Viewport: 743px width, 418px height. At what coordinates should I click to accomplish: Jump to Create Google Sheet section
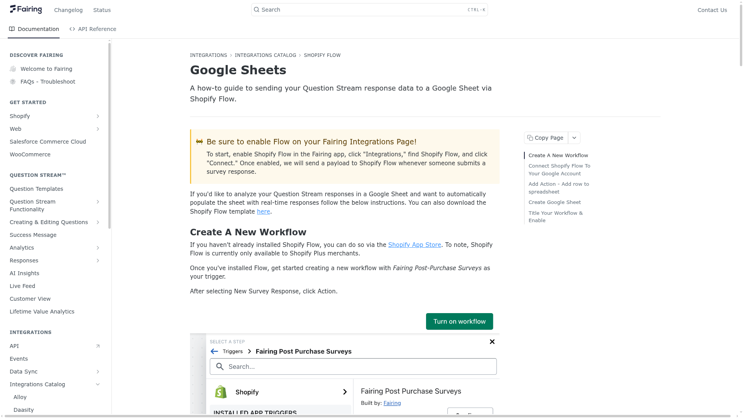pyautogui.click(x=555, y=202)
